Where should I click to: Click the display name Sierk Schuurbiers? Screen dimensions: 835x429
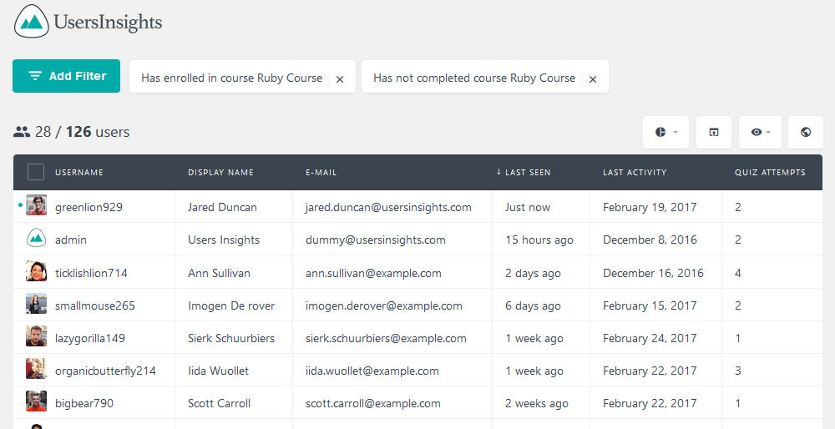click(x=231, y=338)
